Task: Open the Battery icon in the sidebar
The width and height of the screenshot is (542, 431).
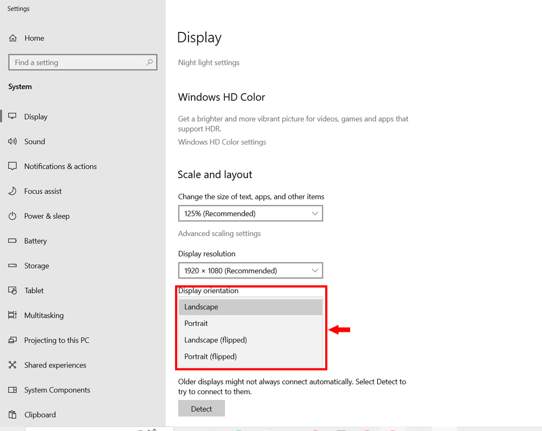Action: (x=12, y=241)
